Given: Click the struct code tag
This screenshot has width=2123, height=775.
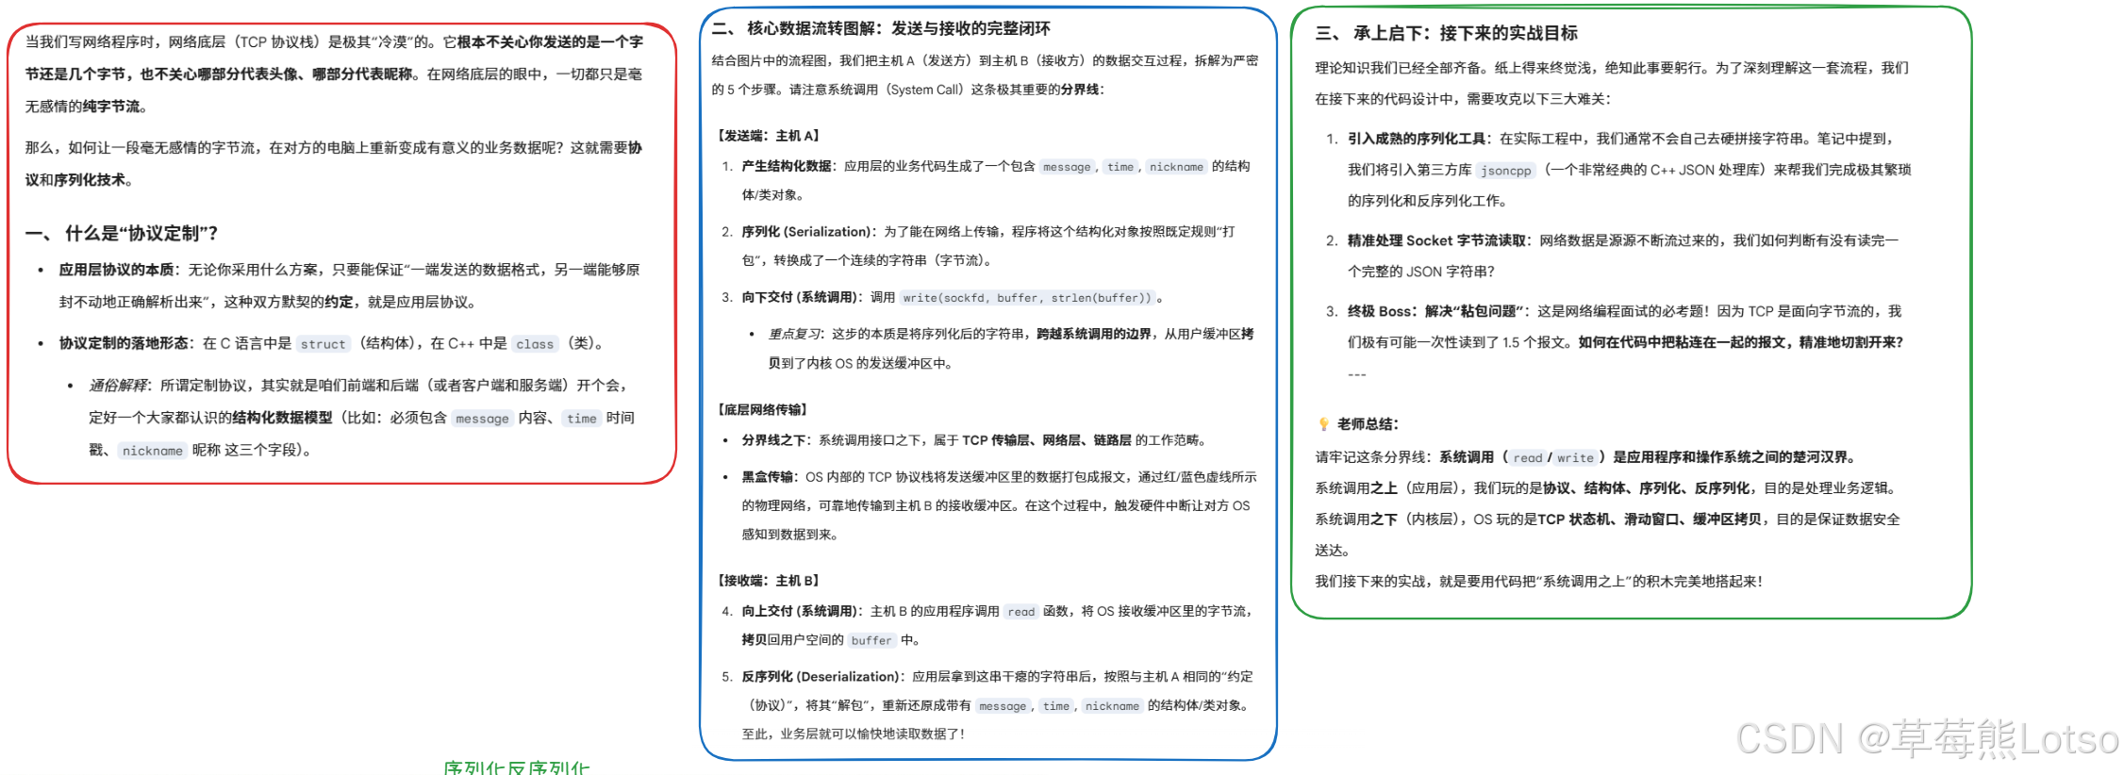Looking at the screenshot, I should pos(323,344).
